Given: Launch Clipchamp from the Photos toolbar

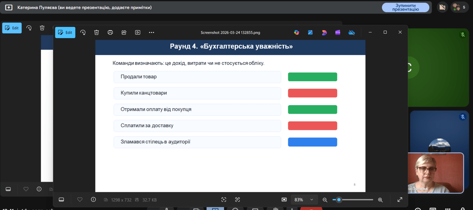Looking at the screenshot, I should click(x=338, y=32).
